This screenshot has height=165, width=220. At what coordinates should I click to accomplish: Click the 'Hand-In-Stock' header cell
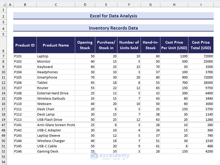pyautogui.click(x=150, y=45)
